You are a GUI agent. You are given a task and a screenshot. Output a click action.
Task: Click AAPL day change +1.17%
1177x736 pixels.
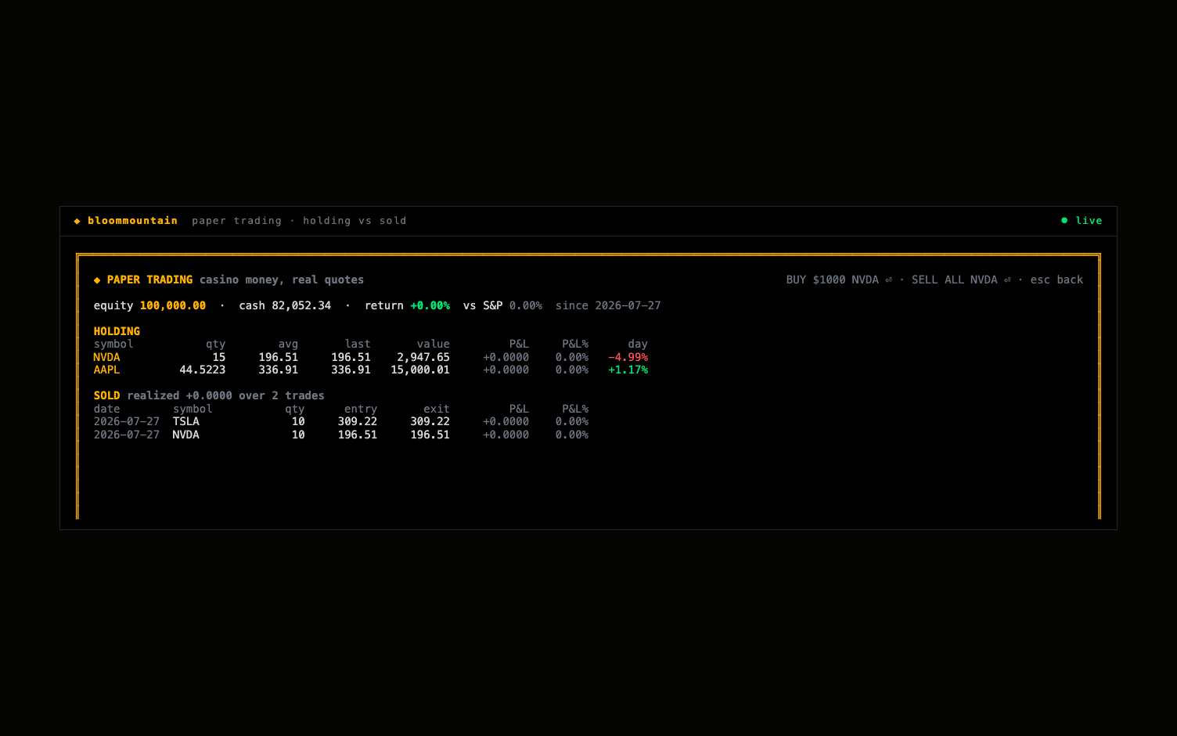click(628, 370)
